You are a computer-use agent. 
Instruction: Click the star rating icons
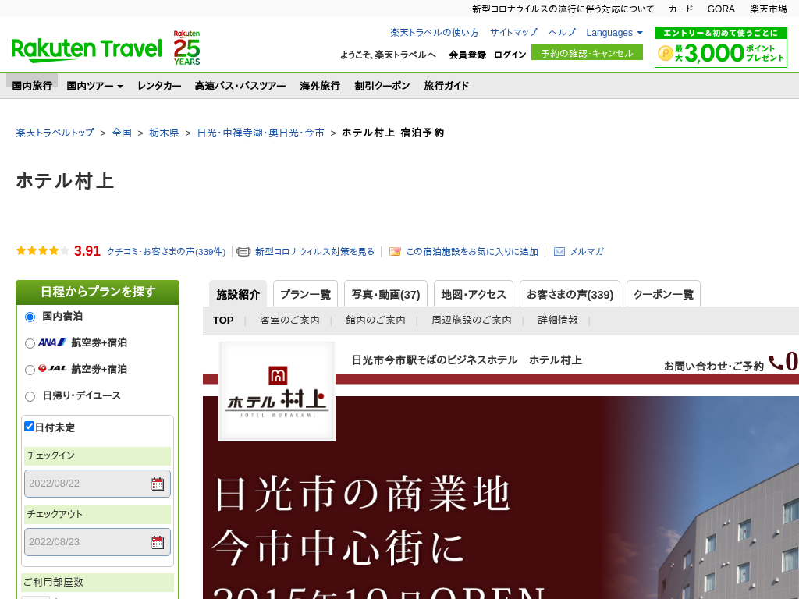pos(42,250)
